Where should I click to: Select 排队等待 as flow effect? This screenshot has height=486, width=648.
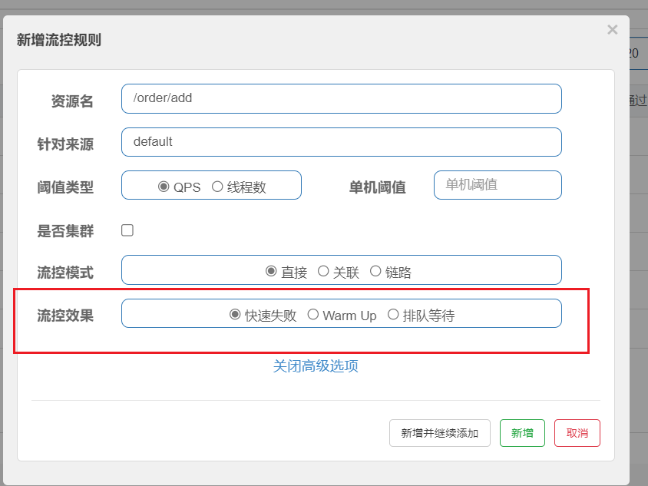tap(393, 315)
